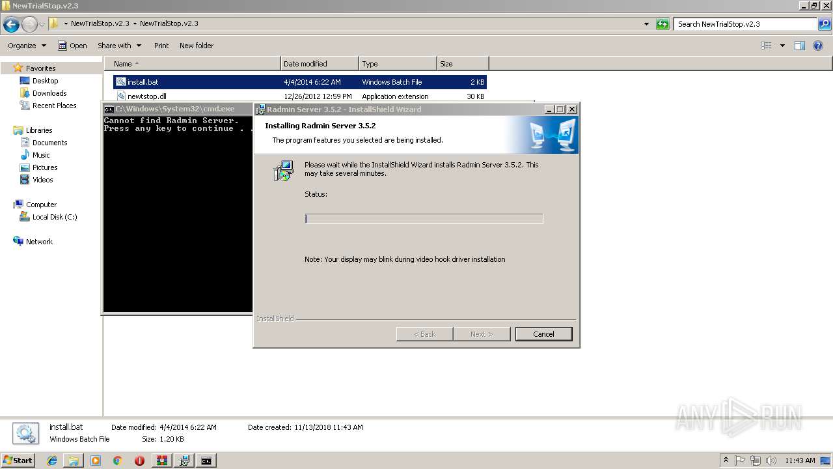Open Internet Explorer from the taskbar
This screenshot has width=833, height=469.
52,461
